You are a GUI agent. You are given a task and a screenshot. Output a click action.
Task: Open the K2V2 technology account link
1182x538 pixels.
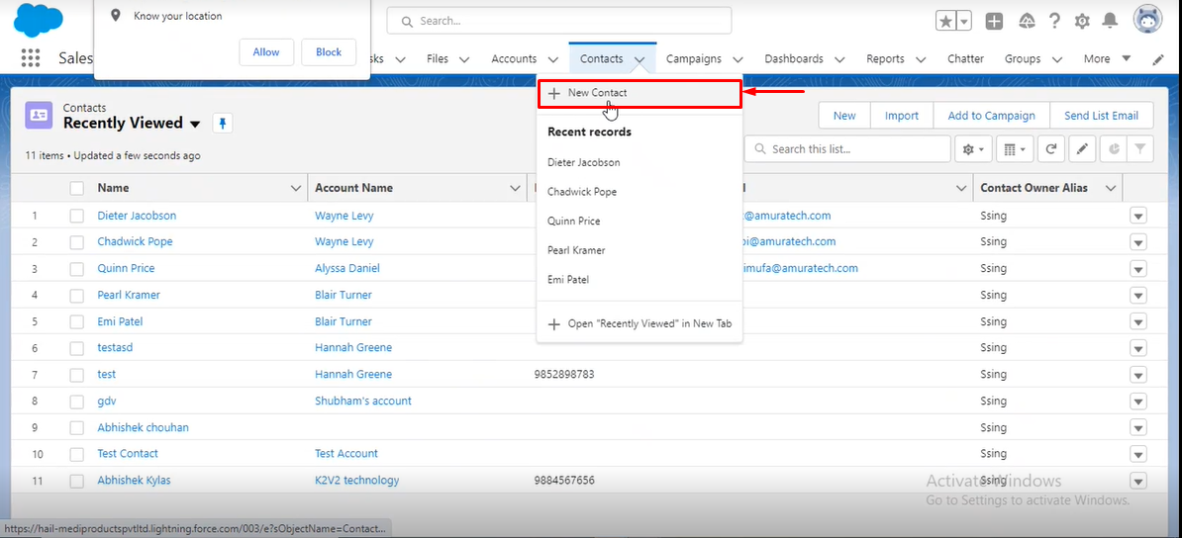356,481
